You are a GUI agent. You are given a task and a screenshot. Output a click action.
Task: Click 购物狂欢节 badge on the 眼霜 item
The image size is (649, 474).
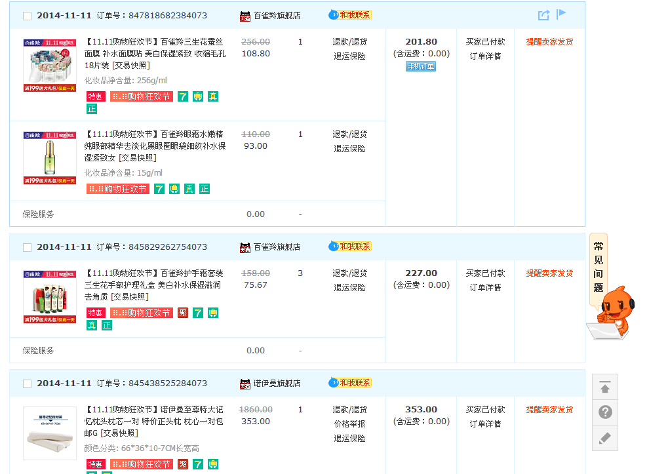(118, 189)
